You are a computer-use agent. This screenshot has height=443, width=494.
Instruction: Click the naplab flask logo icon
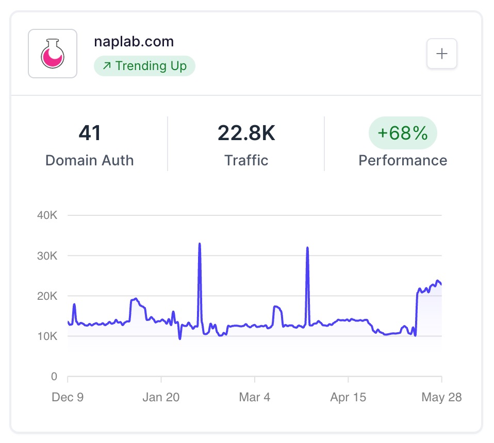[52, 54]
